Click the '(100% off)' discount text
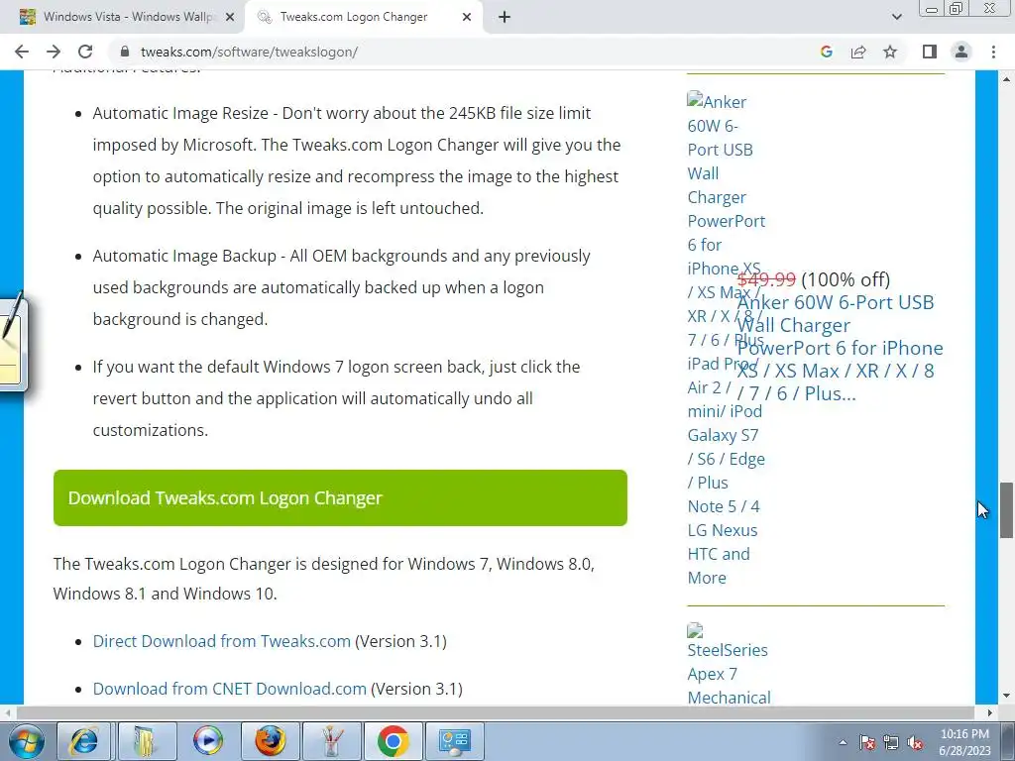The image size is (1015, 761). 846,278
